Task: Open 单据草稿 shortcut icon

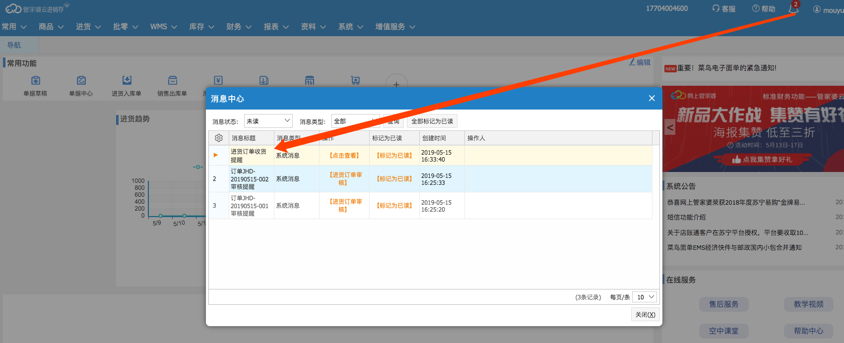Action: [x=35, y=80]
